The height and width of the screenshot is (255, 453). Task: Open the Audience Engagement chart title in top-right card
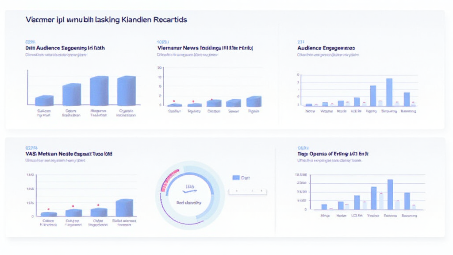[x=326, y=48]
